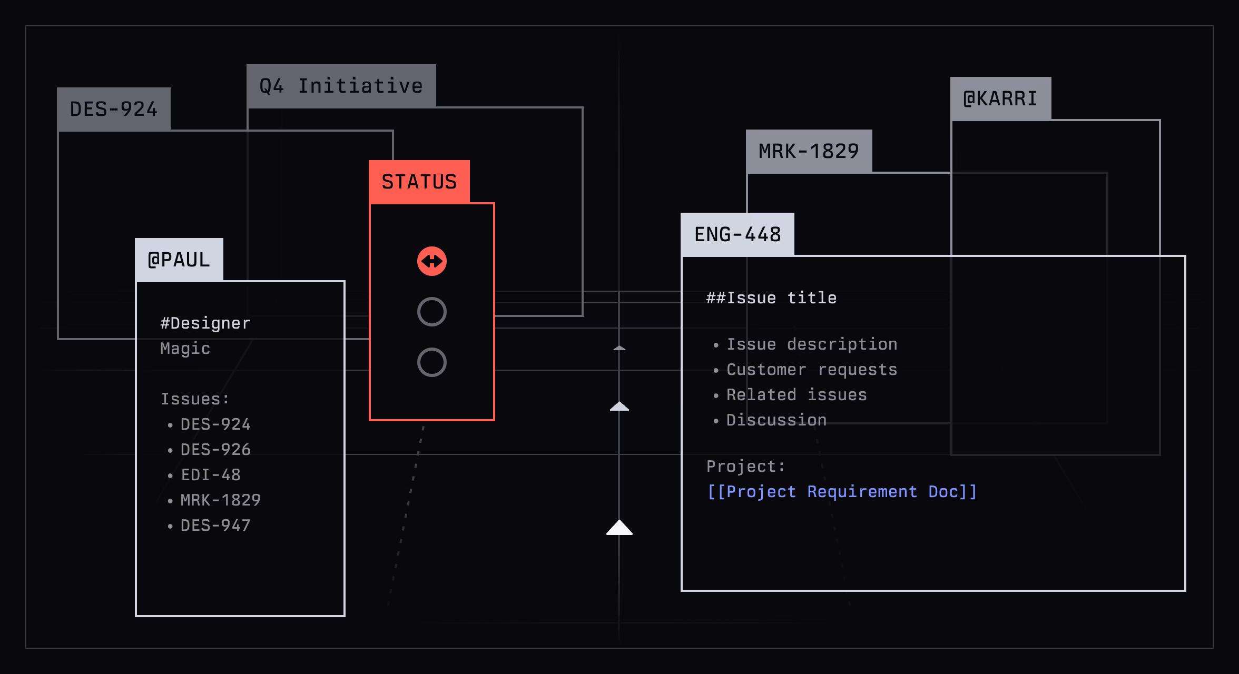Viewport: 1239px width, 674px height.
Task: Open the DES-924 card tab
Action: (x=113, y=110)
